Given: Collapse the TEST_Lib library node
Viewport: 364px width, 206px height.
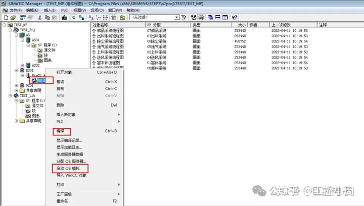Looking at the screenshot, I should (10, 95).
